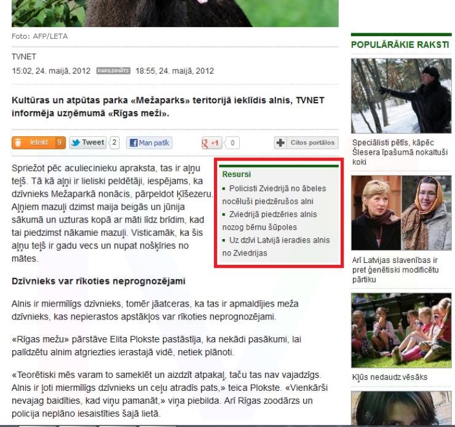The width and height of the screenshot is (455, 427).
Task: Click the Facebook Man patīk button
Action: [149, 143]
